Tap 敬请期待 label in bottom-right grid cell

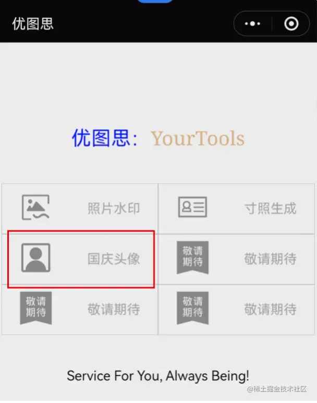[270, 309]
